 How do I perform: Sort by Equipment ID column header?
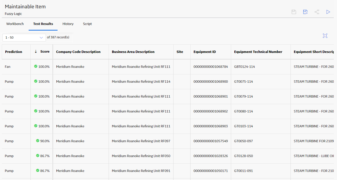coord(205,52)
